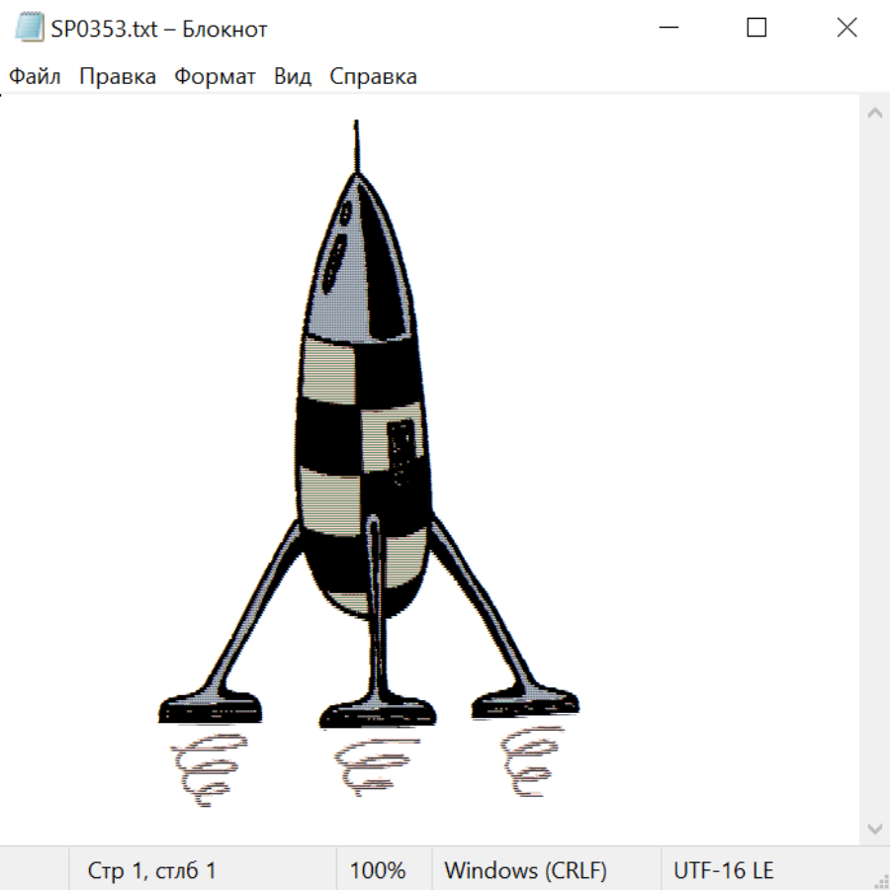Viewport: 890px width, 890px height.
Task: Minimize the Notepad window
Action: click(667, 29)
